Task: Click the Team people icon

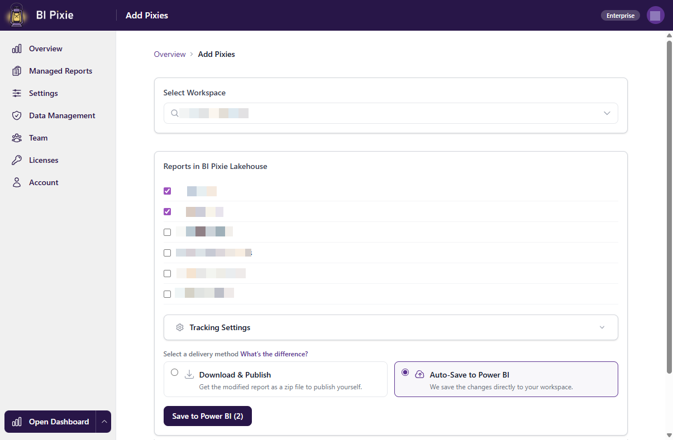Action: coord(16,138)
